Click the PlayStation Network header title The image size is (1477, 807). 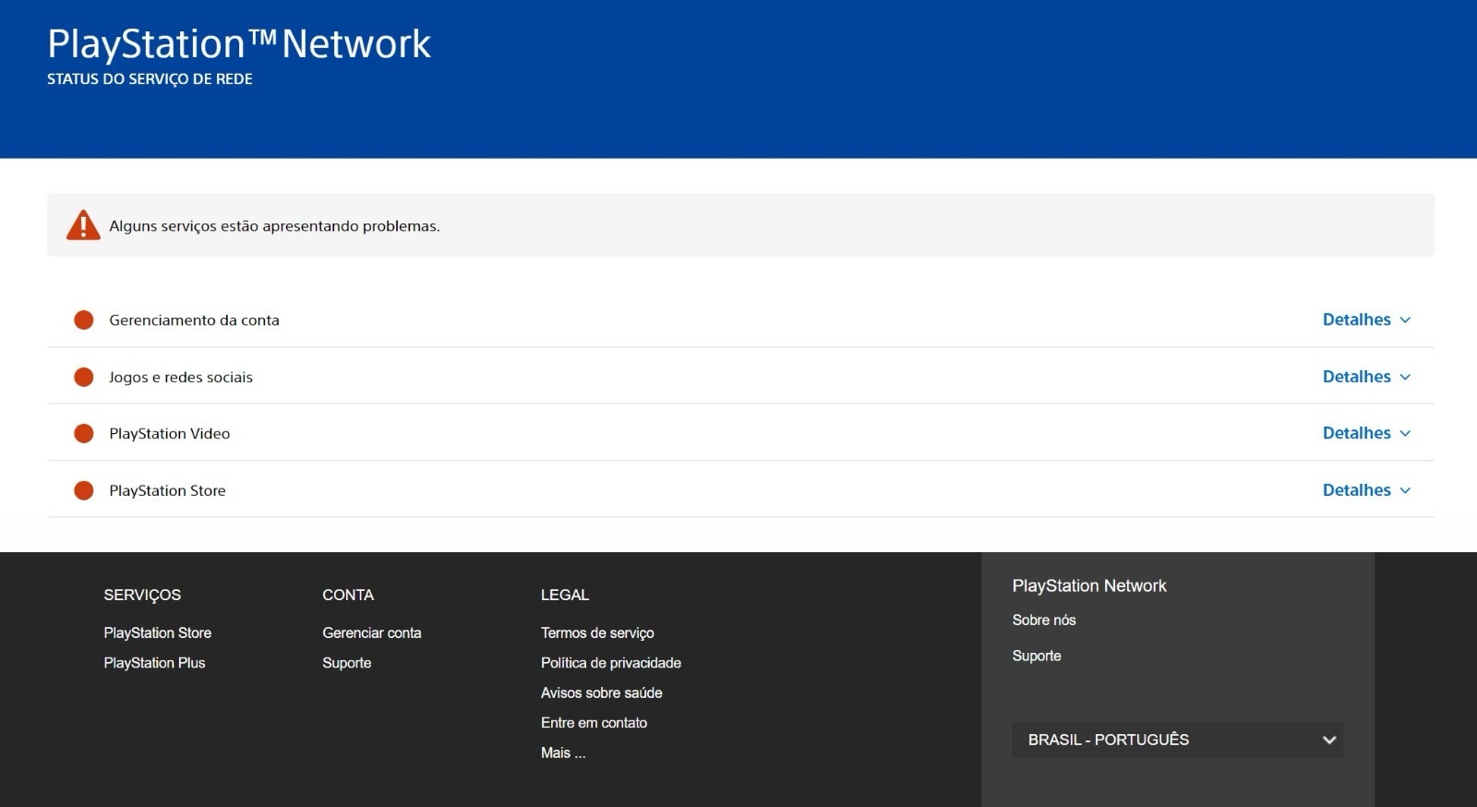[x=239, y=43]
